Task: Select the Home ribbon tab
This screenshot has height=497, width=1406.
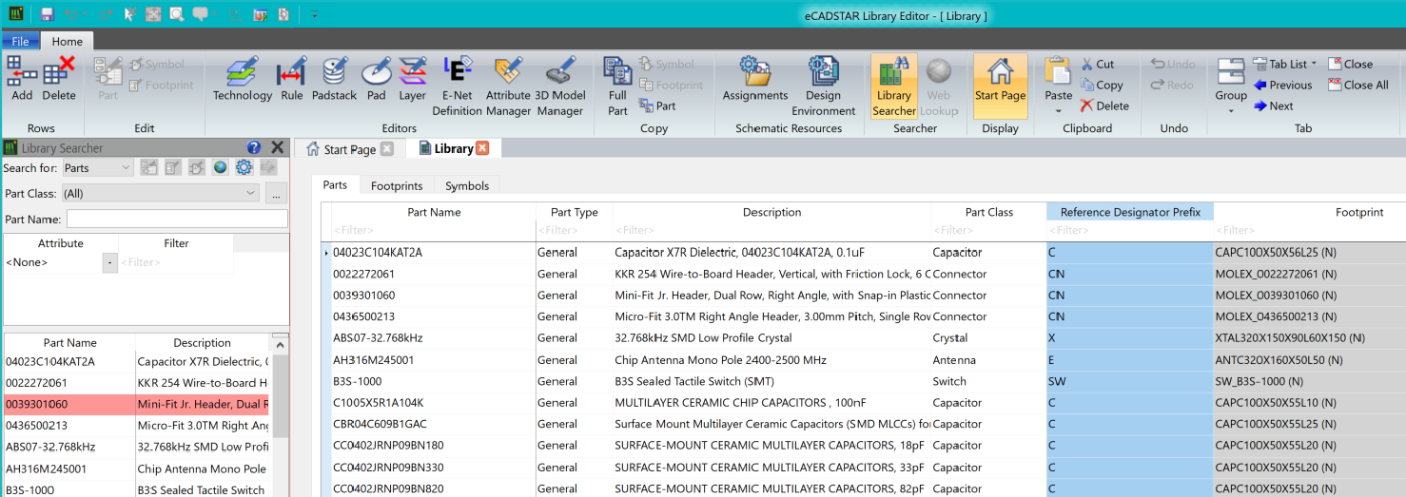Action: point(68,41)
